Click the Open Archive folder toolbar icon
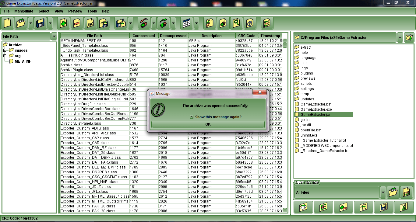416x222 pixels. click(21, 23)
